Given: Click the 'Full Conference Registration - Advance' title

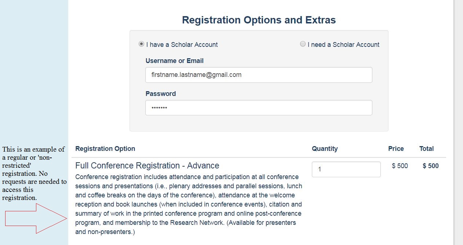Looking at the screenshot, I should click(147, 166).
